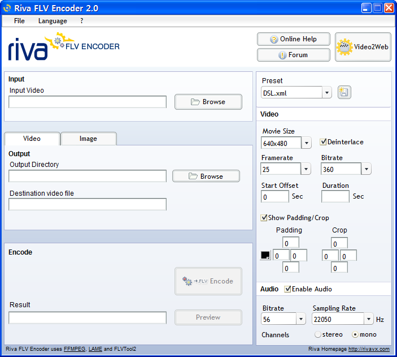This screenshot has width=397, height=357.
Task: Click the Destination video file field
Action: pos(88,204)
